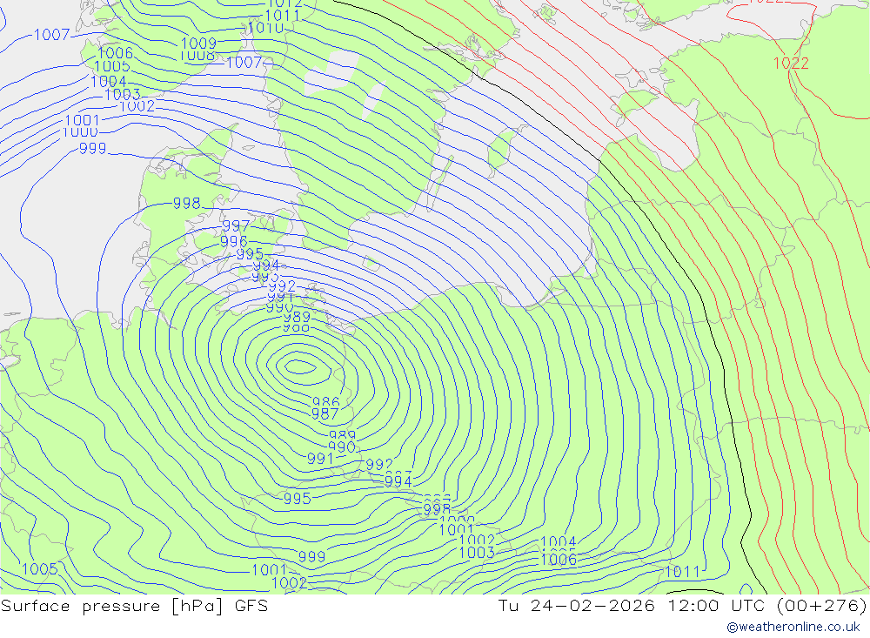
Task: Click the "12:00 UTC" time text
Action: tap(714, 605)
